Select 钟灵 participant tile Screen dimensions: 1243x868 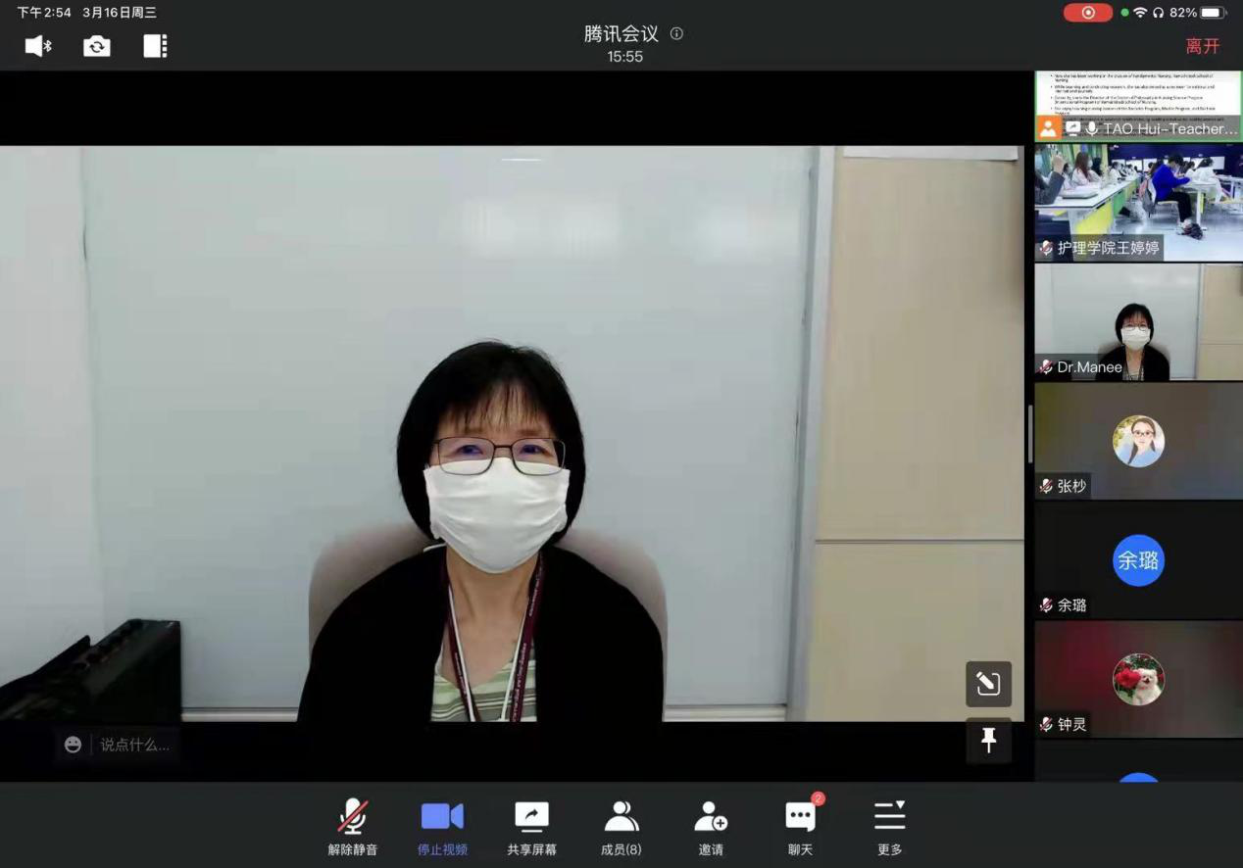[1138, 680]
